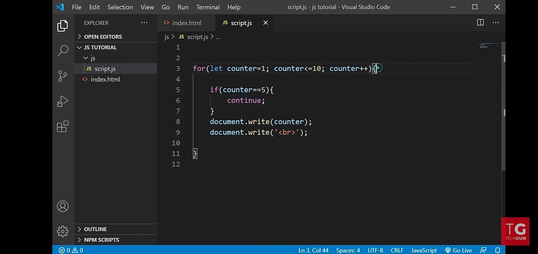The width and height of the screenshot is (538, 254).
Task: Switch to the index.html tab
Action: pyautogui.click(x=186, y=23)
